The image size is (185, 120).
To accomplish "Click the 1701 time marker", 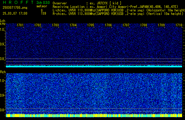I will point(20,25).
